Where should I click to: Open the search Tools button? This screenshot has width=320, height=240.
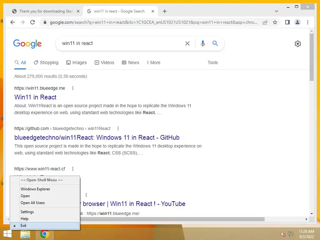tap(212, 62)
